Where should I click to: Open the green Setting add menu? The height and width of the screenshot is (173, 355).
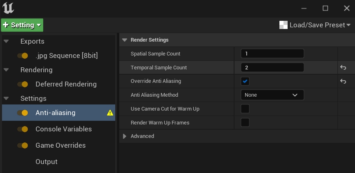coord(22,25)
